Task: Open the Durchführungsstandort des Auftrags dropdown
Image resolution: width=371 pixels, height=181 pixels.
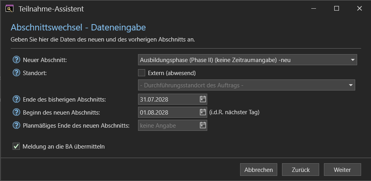Action: tap(246, 85)
